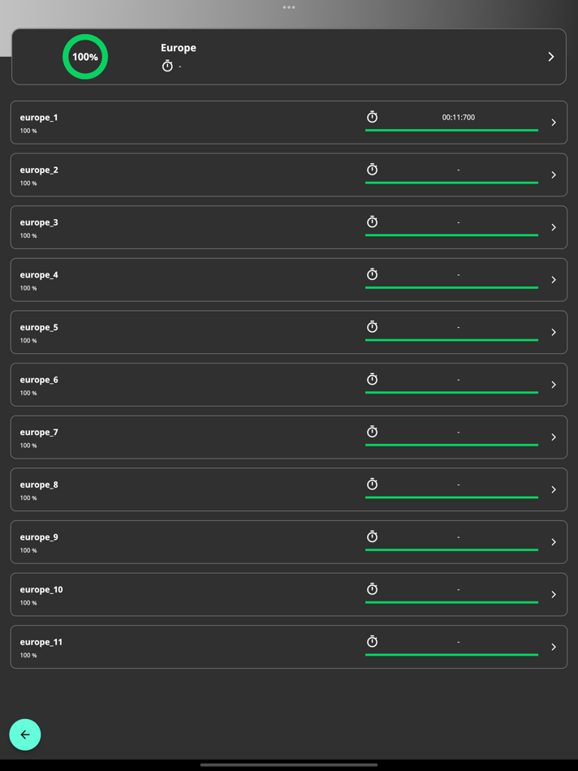
Task: Tap the back arrow round button
Action: point(25,734)
